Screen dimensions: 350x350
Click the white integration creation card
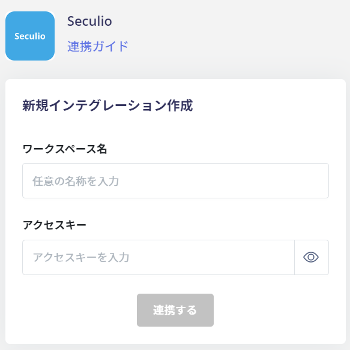175,212
